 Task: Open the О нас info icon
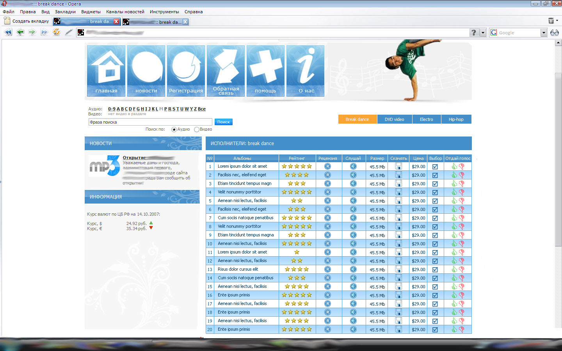[306, 71]
